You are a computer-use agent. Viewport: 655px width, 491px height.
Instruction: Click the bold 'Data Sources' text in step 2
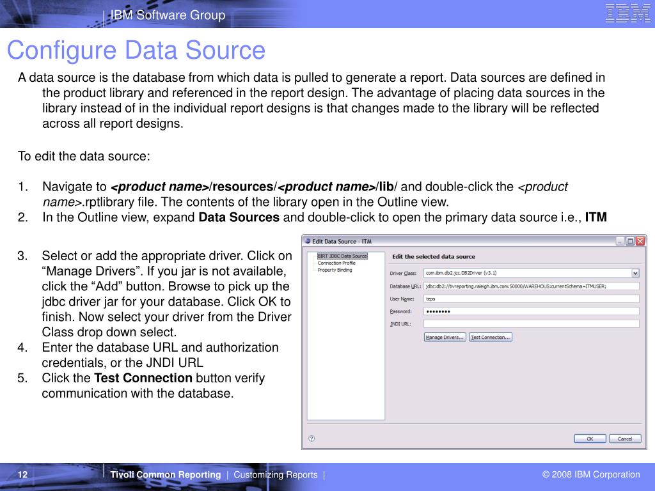(x=239, y=217)
